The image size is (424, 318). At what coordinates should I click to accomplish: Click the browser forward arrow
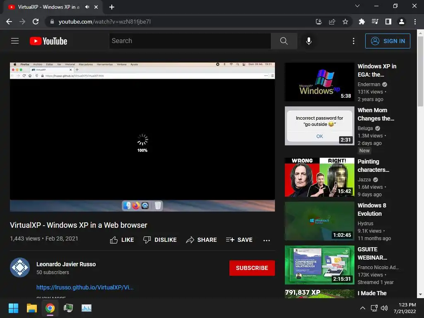(22, 22)
